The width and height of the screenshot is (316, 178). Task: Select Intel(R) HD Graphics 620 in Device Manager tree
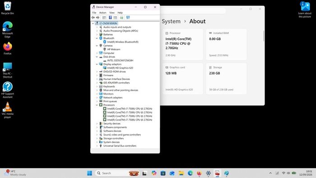pyautogui.click(x=120, y=68)
